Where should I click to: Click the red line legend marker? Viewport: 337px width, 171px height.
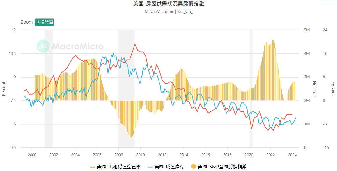[x=93, y=167]
